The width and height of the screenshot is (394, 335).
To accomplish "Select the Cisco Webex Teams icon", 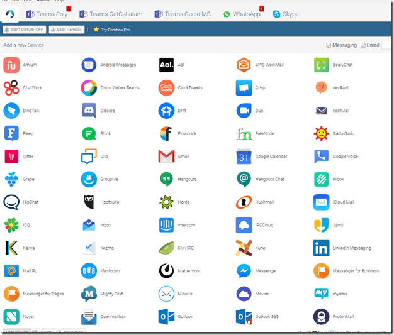I will click(89, 88).
